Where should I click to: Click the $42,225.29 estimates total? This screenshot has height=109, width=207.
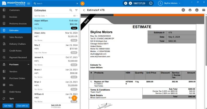tap(56, 105)
